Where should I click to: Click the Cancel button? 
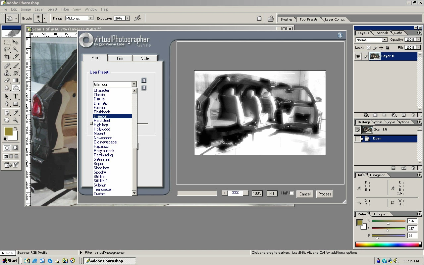(305, 194)
